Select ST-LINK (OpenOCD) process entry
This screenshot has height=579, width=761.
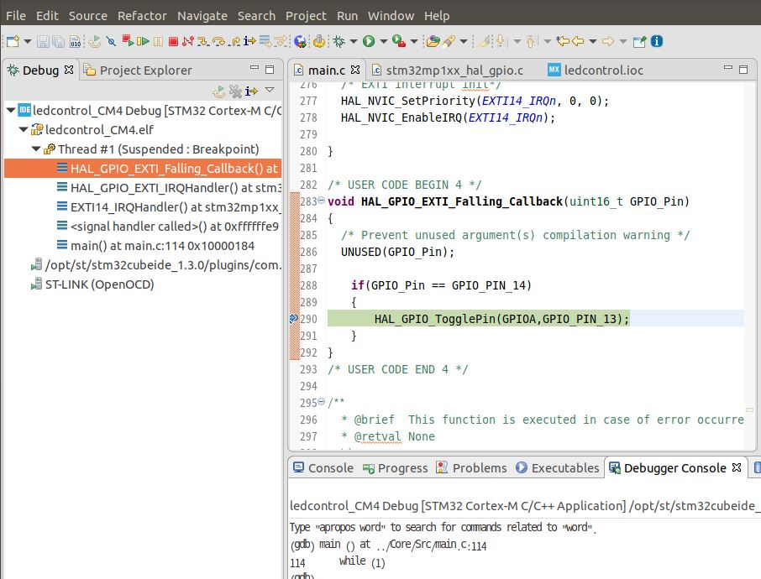[92, 284]
